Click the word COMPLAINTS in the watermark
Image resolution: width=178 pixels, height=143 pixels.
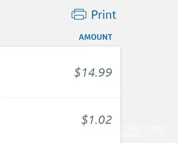[142, 128]
